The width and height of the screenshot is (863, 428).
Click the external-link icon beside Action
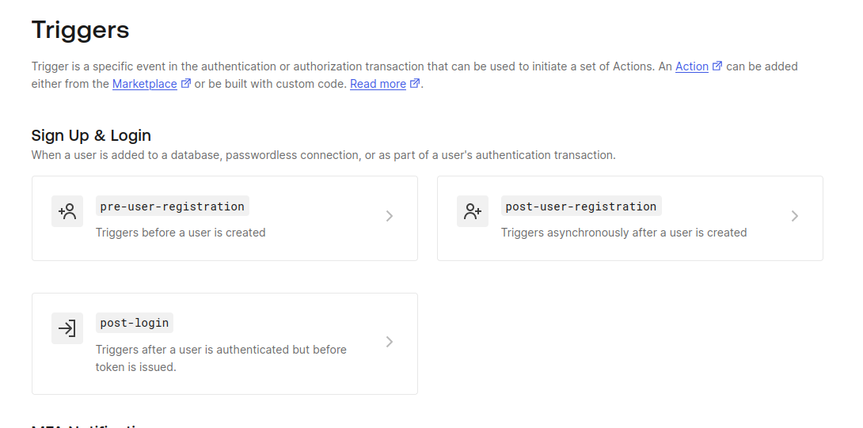pos(717,66)
